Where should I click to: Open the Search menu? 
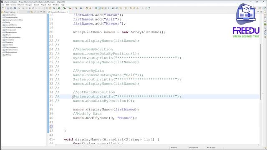36,5
